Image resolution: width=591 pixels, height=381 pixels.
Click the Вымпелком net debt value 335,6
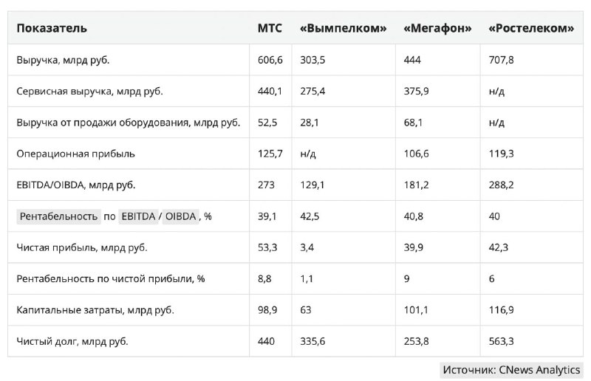click(312, 341)
